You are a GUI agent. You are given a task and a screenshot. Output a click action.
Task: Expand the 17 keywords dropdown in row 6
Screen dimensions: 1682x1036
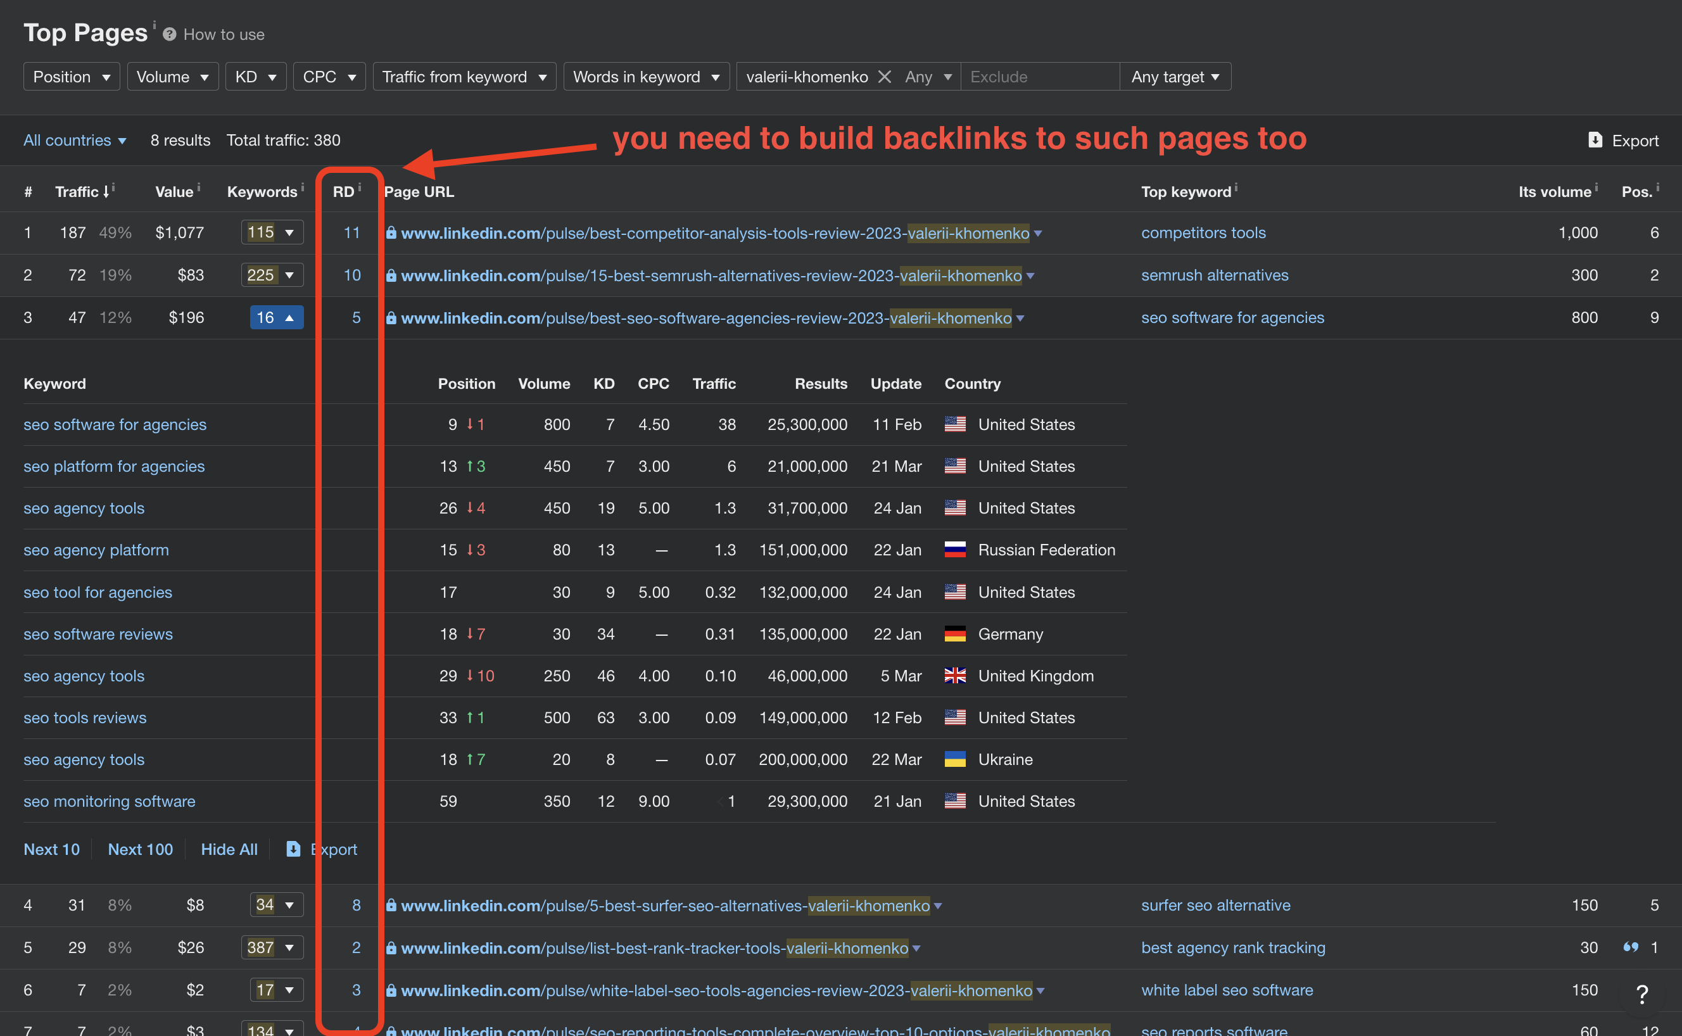point(277,990)
